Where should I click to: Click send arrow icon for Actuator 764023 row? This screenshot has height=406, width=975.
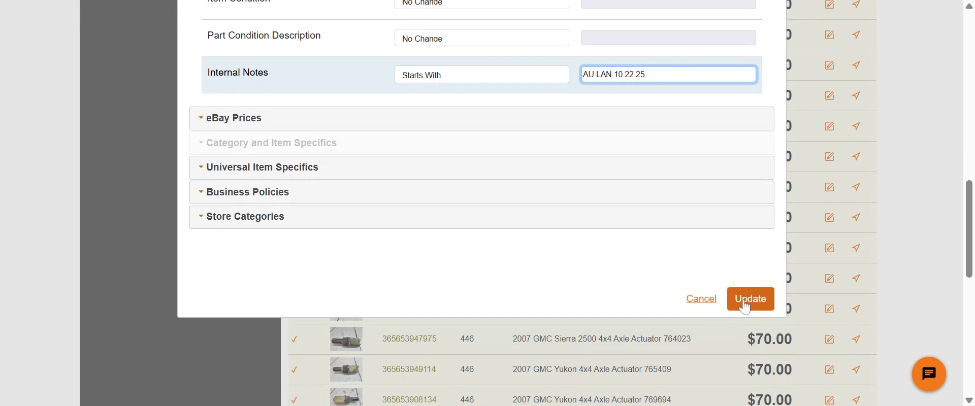click(x=856, y=339)
